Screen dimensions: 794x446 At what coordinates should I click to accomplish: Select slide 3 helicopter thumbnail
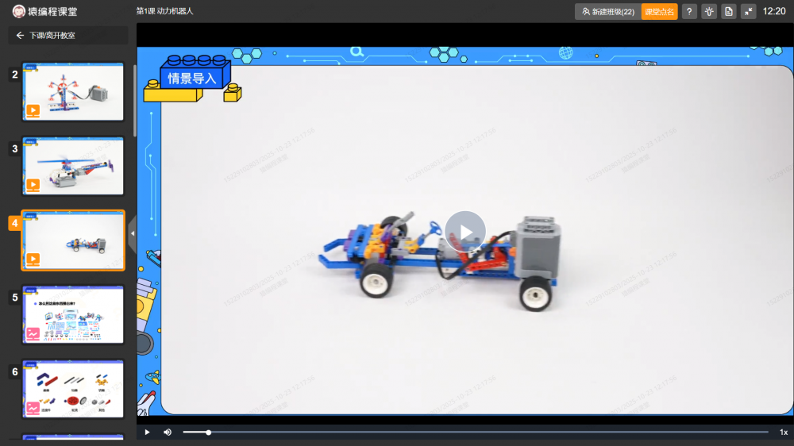click(73, 166)
